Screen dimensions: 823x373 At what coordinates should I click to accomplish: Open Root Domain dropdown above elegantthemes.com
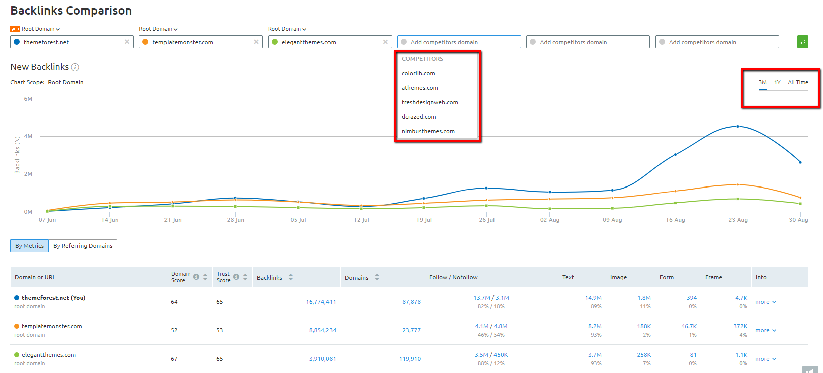pyautogui.click(x=287, y=29)
